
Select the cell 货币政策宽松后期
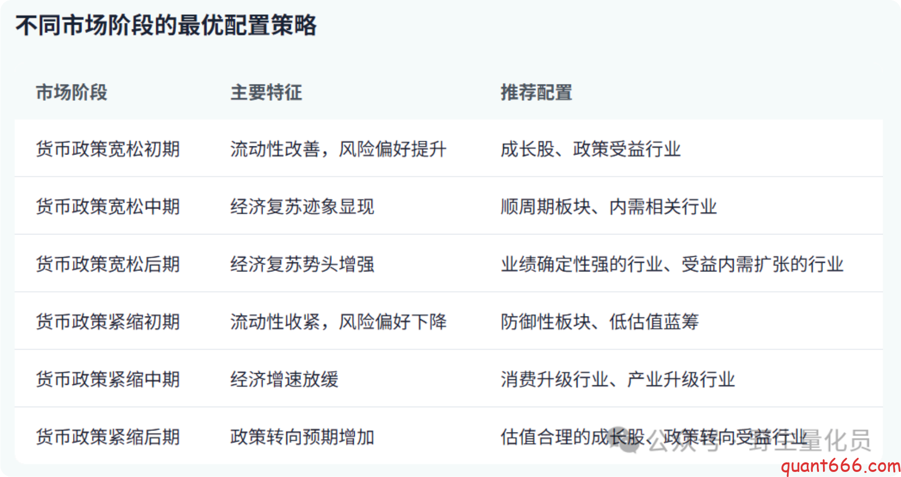point(108,264)
